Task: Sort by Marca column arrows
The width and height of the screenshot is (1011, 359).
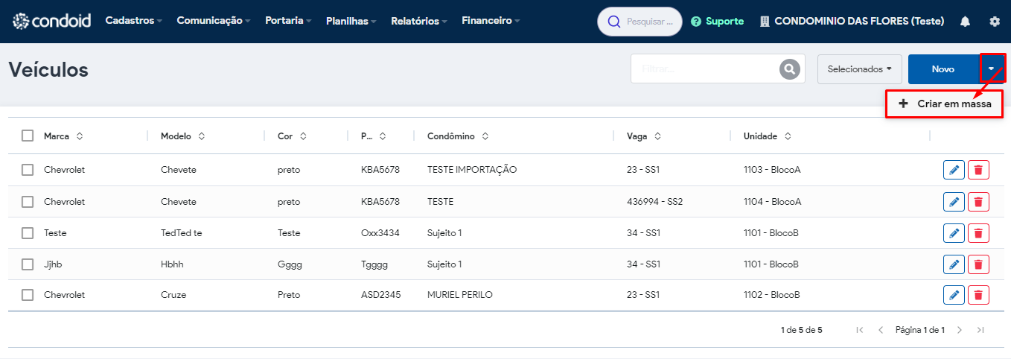Action: pyautogui.click(x=80, y=136)
